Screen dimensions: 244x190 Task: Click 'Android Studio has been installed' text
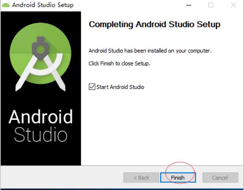coord(150,51)
